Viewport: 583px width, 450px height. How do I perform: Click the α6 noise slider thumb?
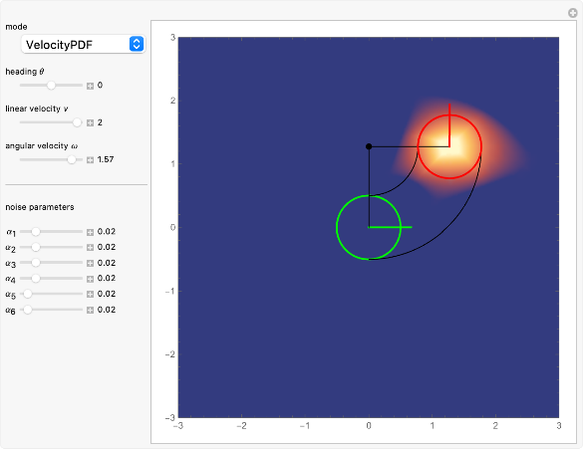tap(28, 310)
